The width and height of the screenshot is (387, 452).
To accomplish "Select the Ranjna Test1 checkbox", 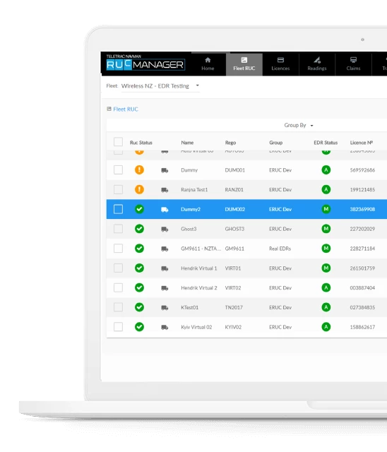I will (118, 189).
